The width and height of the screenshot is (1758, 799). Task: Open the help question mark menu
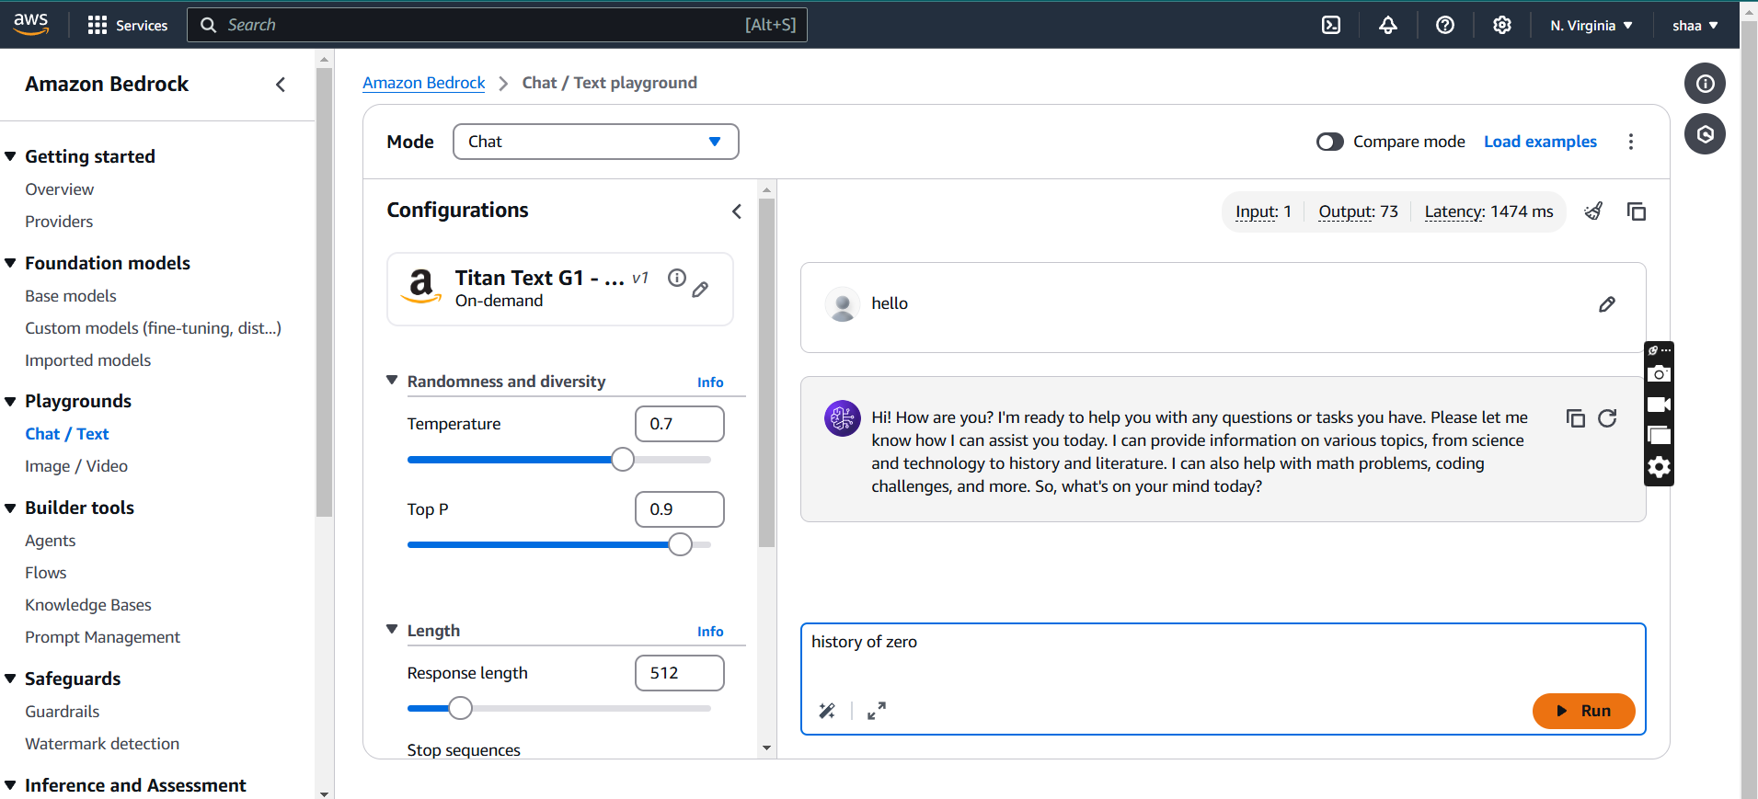pyautogui.click(x=1445, y=25)
